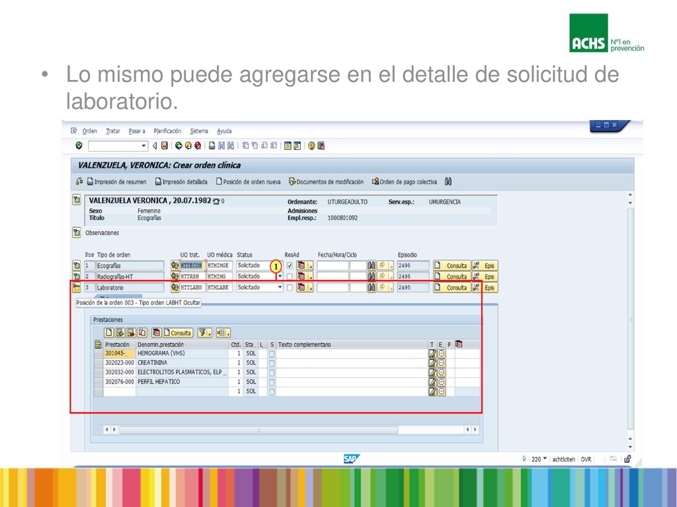Screen dimensions: 677x507
Task: Open the Status dropdown in Laboratorio row
Action: [x=280, y=287]
